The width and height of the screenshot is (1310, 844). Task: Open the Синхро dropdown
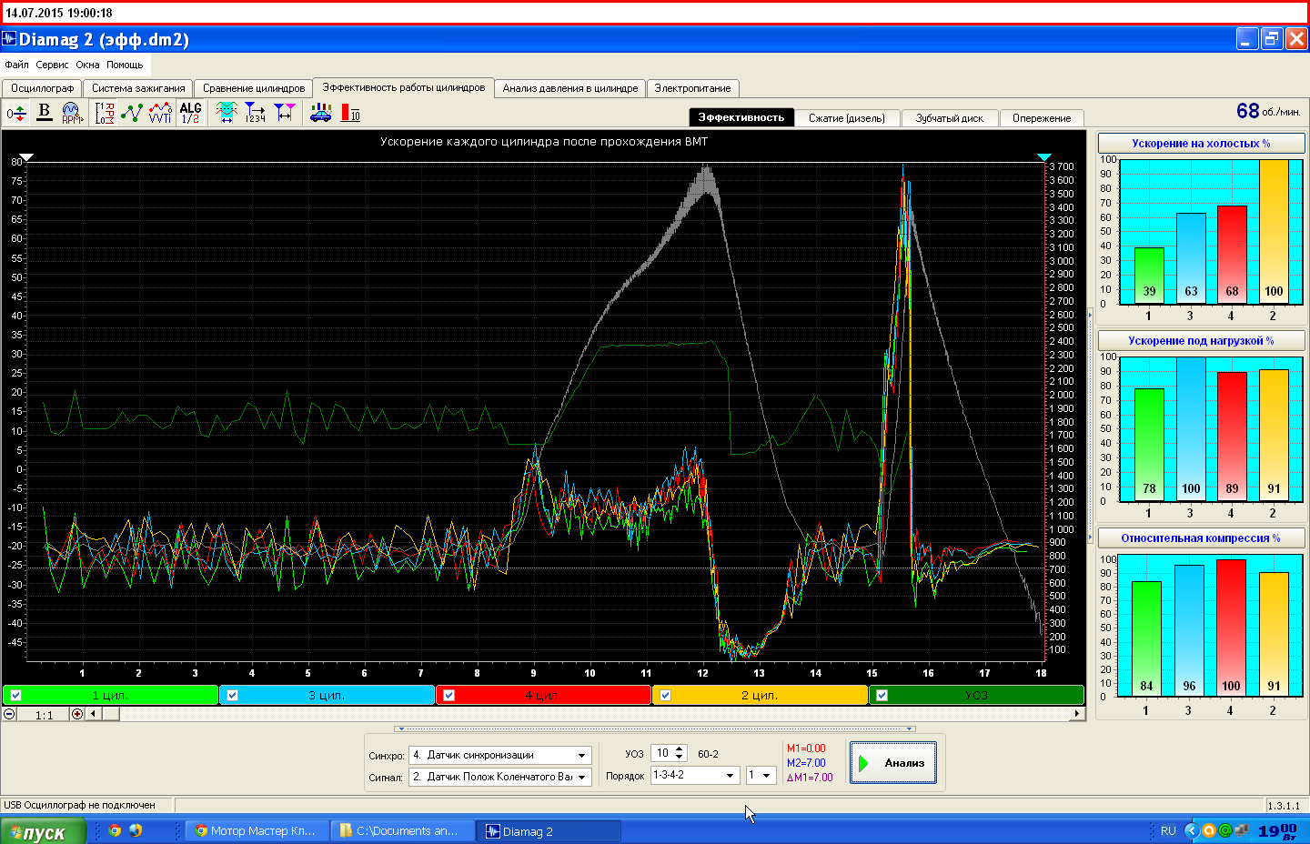[581, 755]
